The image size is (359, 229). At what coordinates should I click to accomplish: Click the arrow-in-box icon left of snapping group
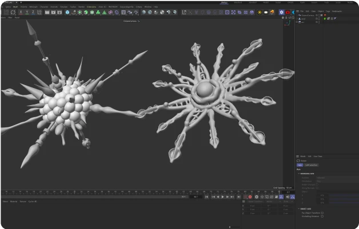(184, 13)
